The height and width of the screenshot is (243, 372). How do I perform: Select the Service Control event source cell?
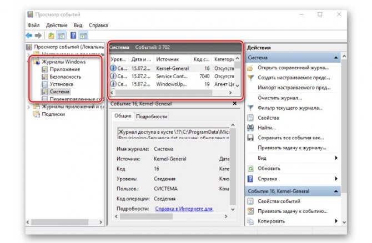pyautogui.click(x=172, y=77)
